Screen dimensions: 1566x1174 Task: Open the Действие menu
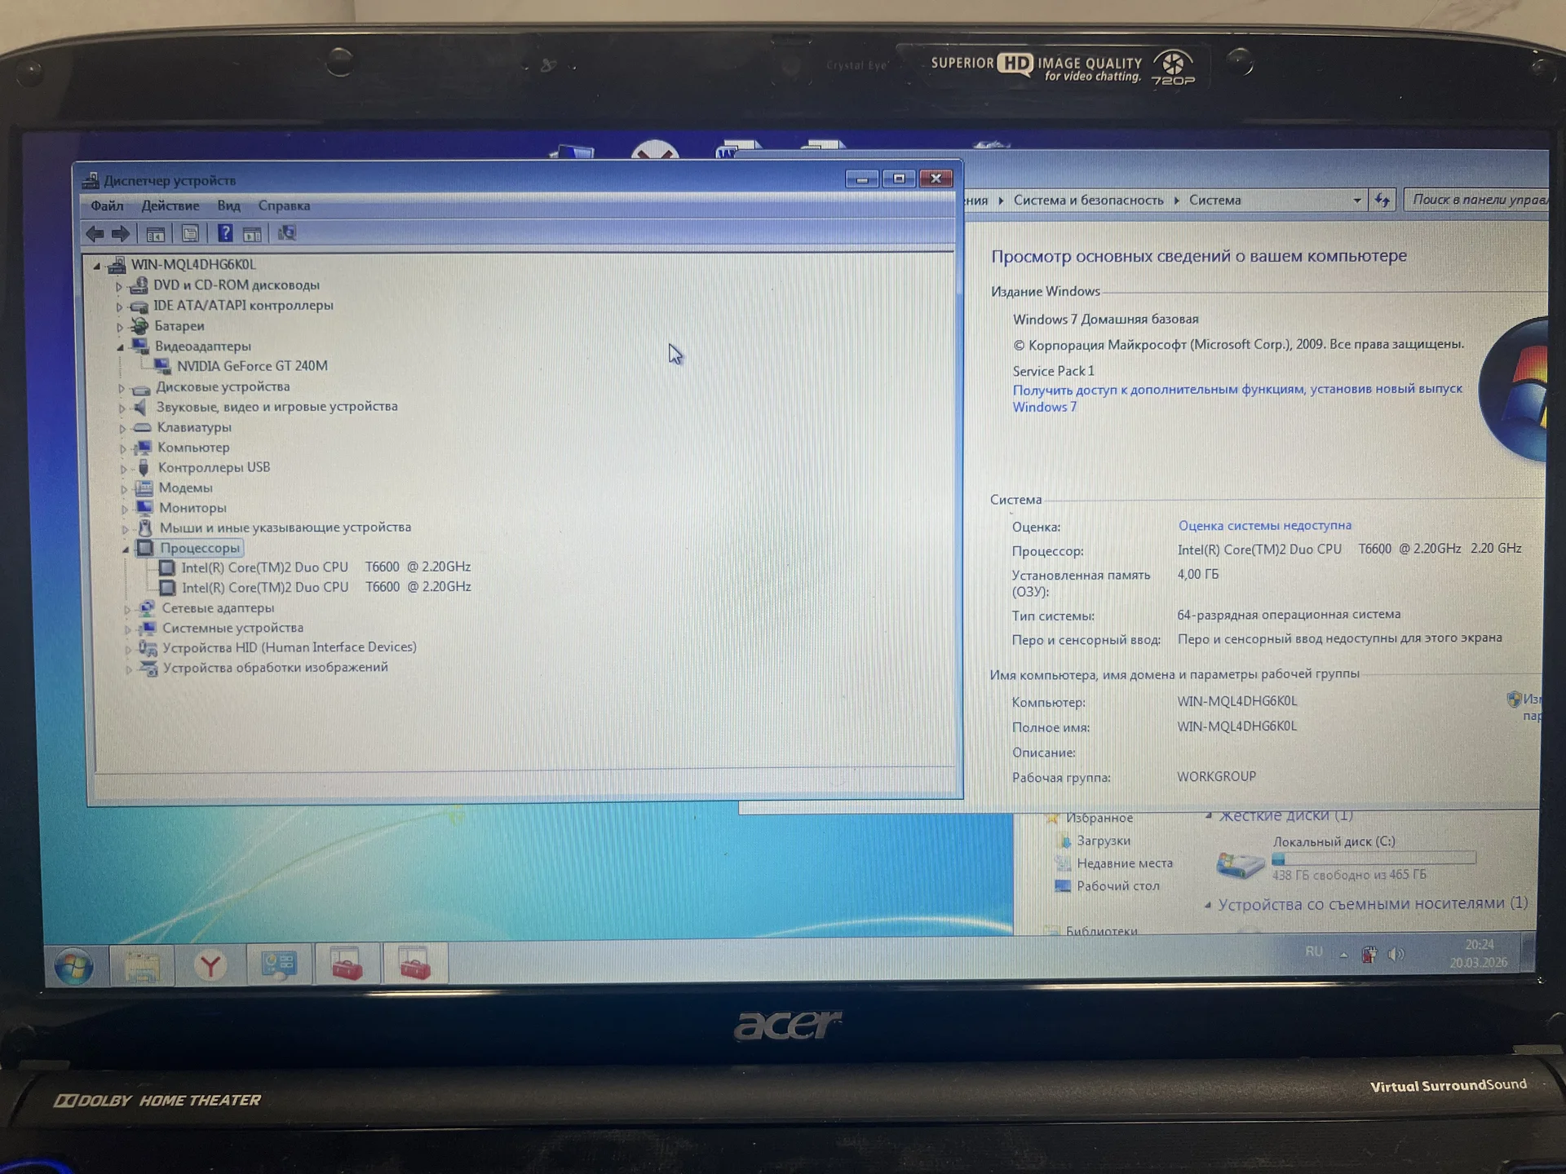(x=170, y=206)
